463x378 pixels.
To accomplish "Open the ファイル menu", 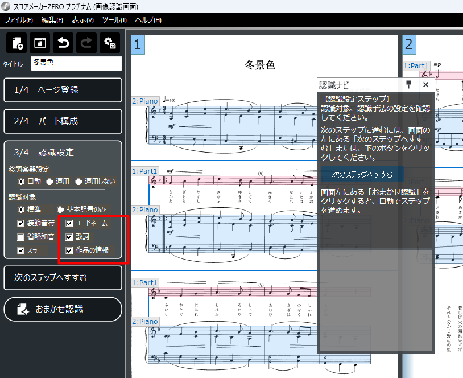I will tap(19, 20).
